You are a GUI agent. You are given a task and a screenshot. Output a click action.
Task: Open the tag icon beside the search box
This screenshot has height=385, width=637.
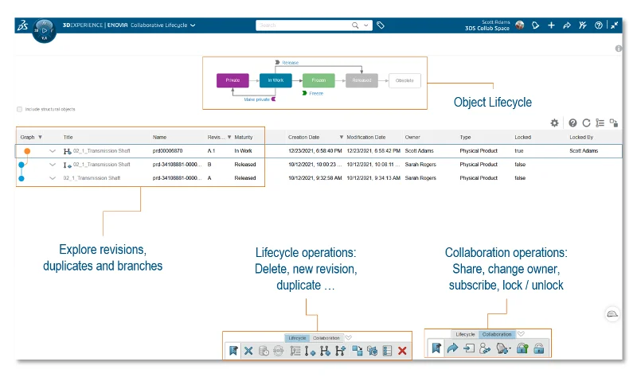click(x=381, y=25)
